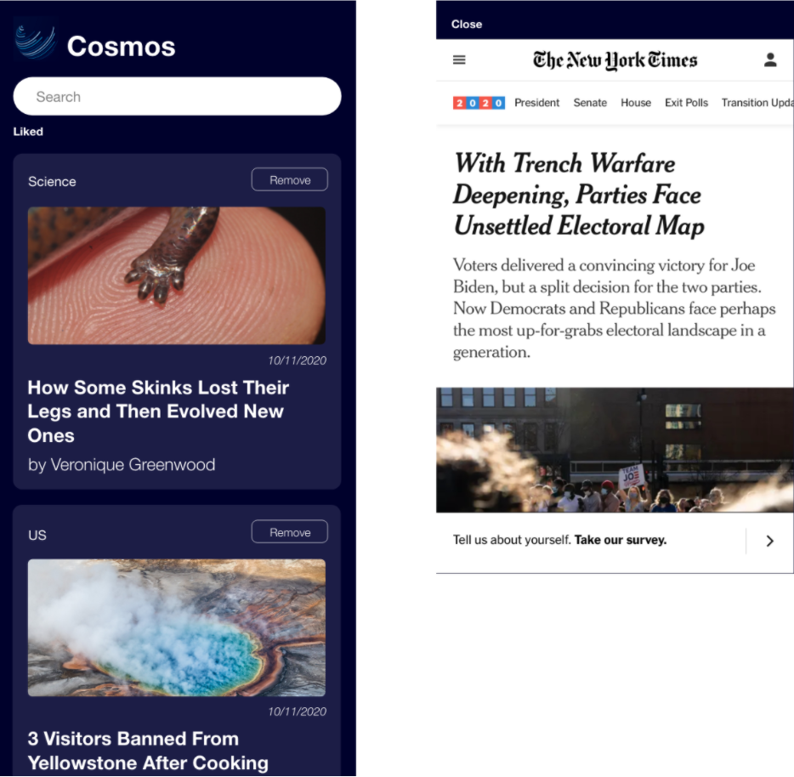Open the Senate election tab
Screen dimensions: 794x777
[x=590, y=103]
